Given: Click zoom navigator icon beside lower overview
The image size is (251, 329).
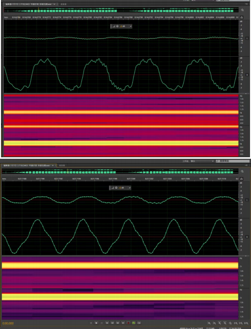Looking at the screenshot, I should pyautogui.click(x=242, y=171).
